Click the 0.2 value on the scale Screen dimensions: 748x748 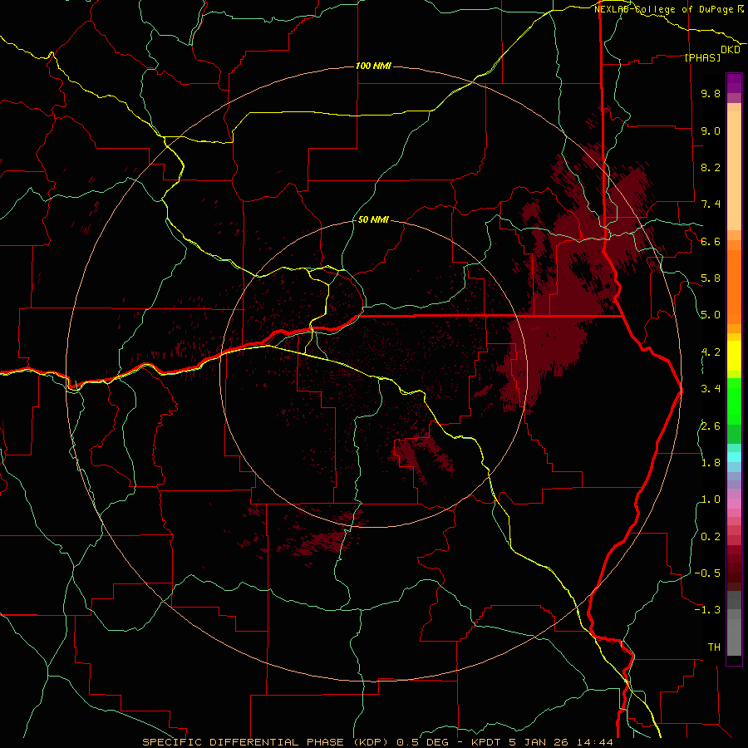coord(711,537)
